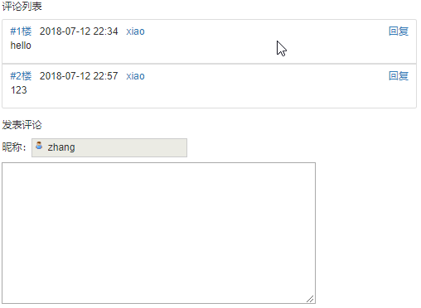This screenshot has height=308, width=421.
Task: Reply to the hello comment via 回复
Action: 399,31
